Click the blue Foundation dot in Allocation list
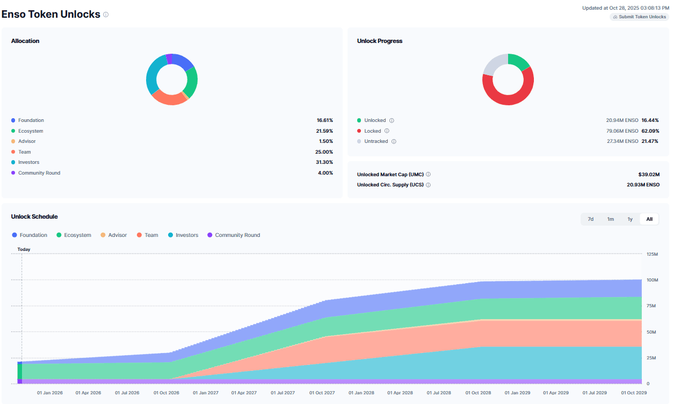Viewport: 673px width, 404px height. 13,120
